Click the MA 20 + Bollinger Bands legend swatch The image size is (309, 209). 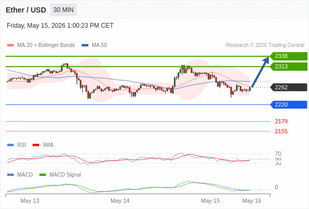coord(10,45)
